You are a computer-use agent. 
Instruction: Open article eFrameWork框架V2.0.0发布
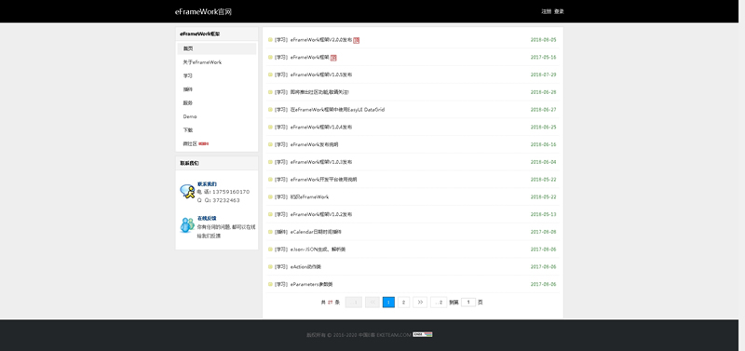coord(321,40)
